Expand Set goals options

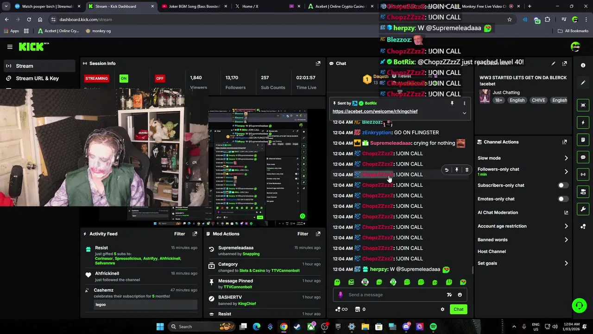point(566,263)
